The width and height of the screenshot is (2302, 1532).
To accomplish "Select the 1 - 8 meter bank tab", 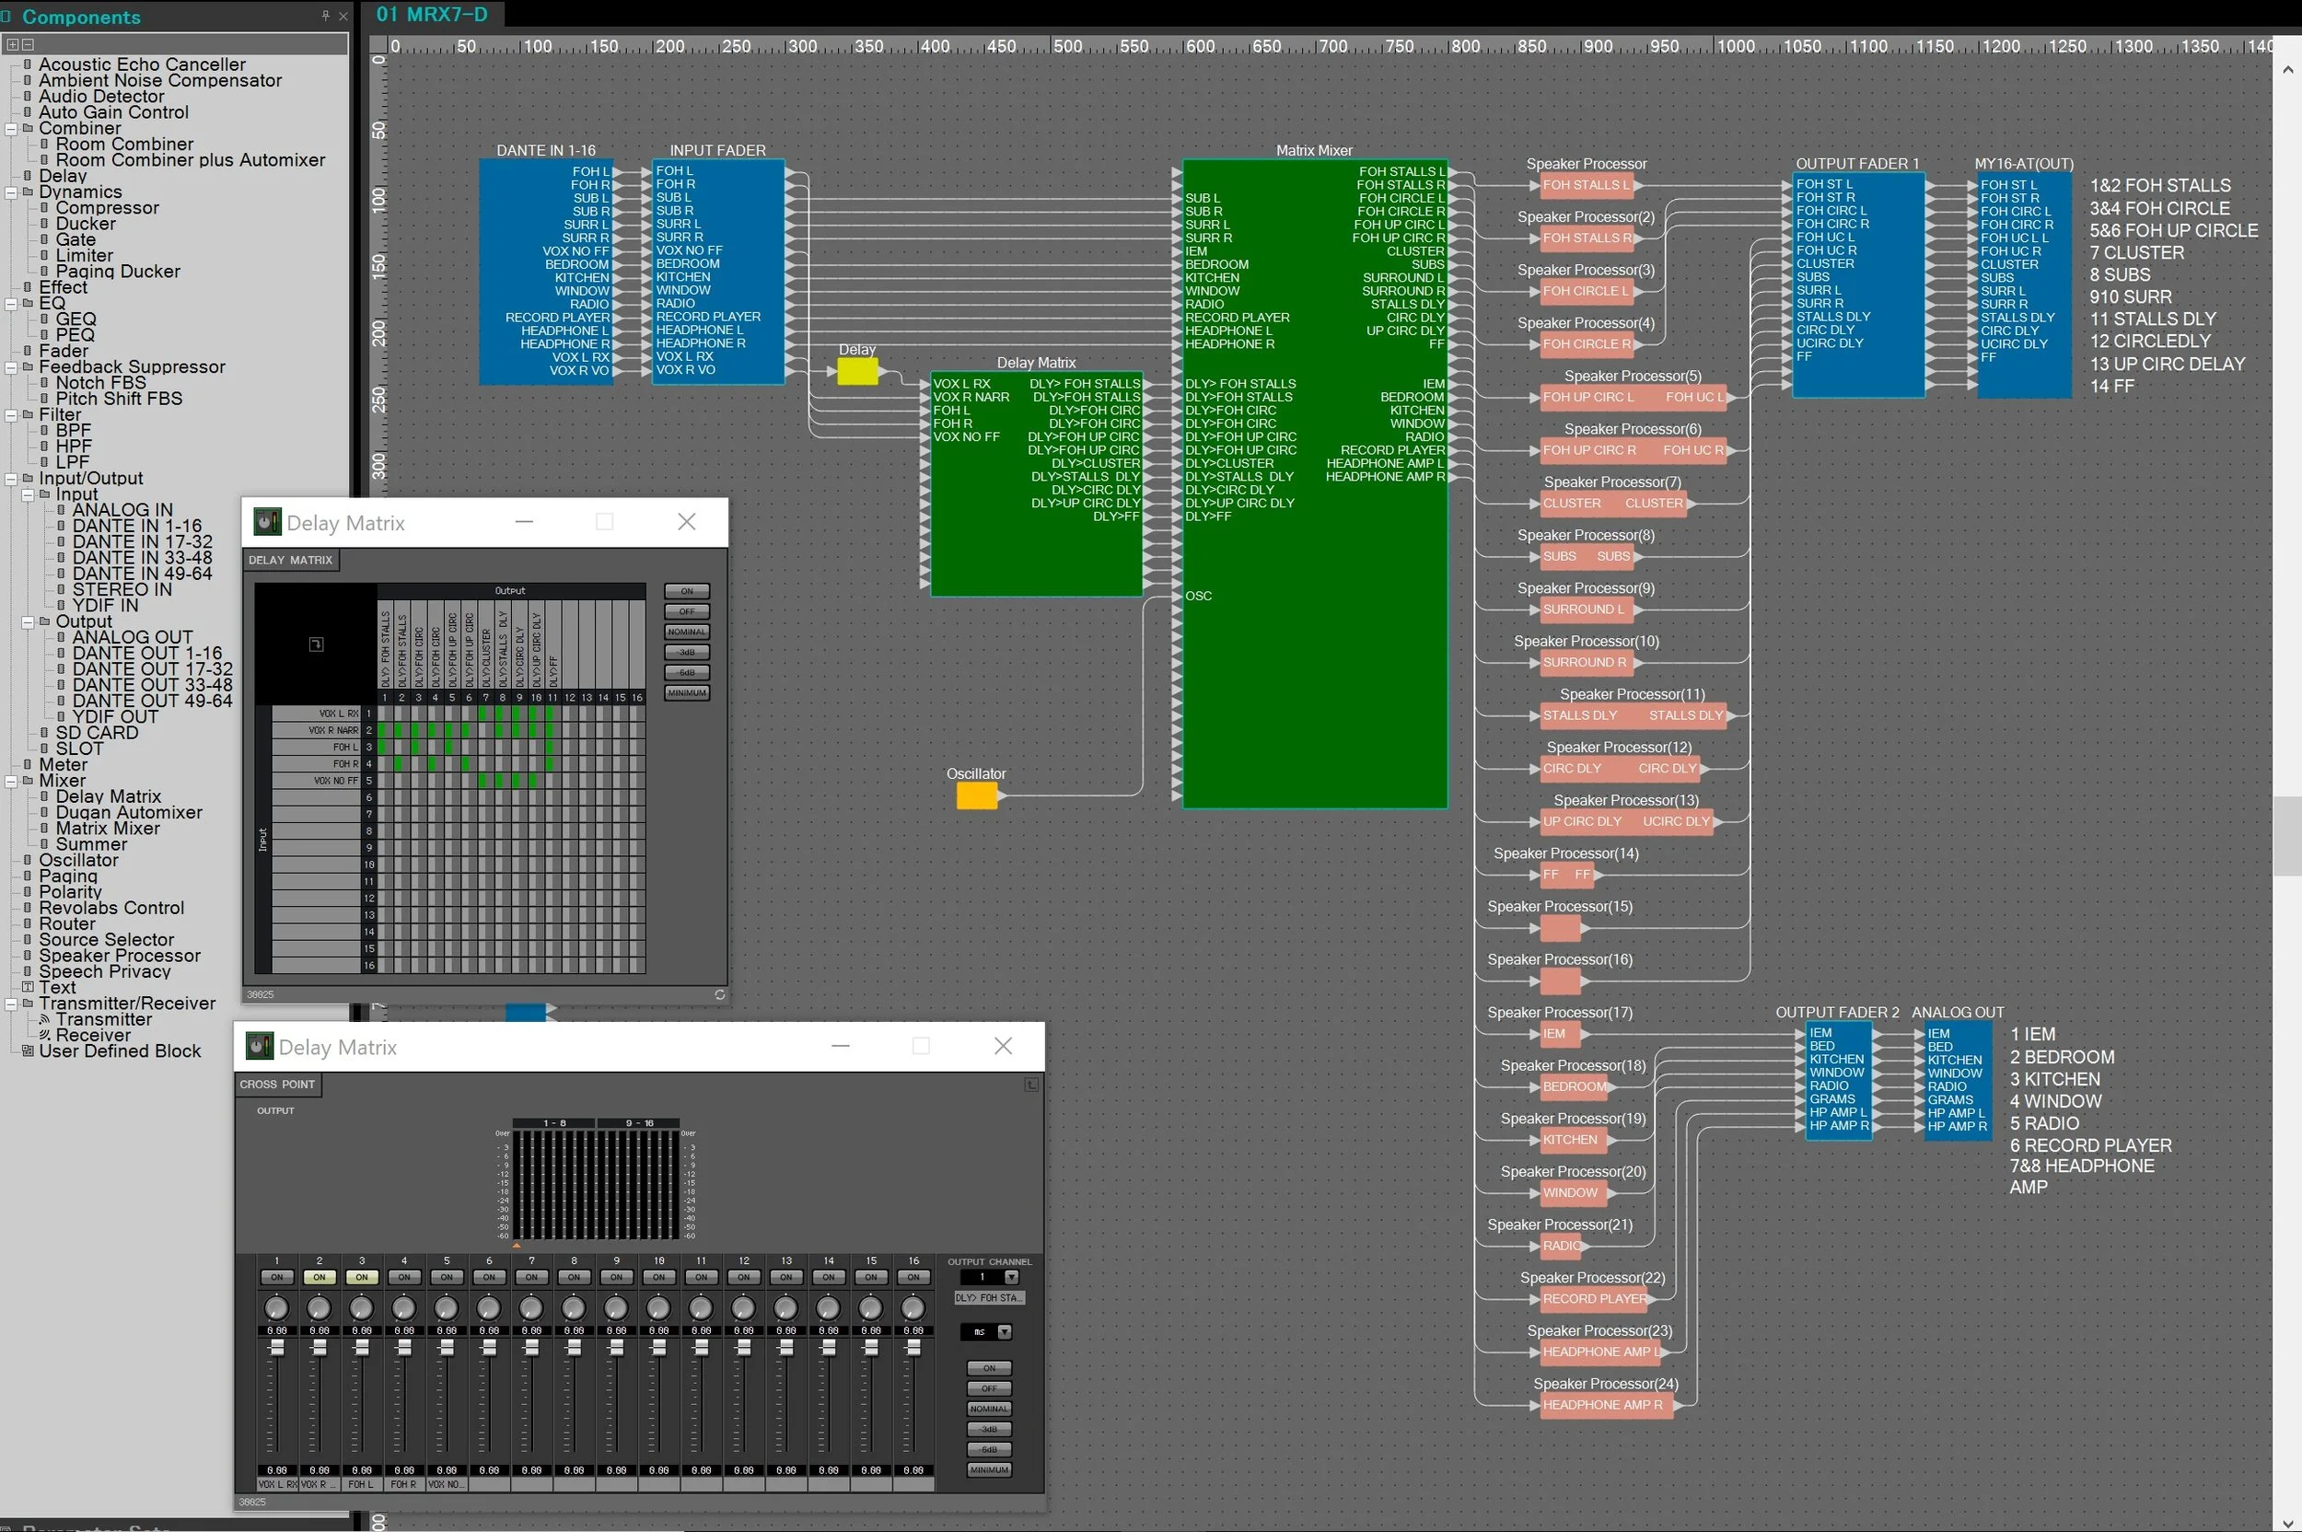I will 554,1123.
